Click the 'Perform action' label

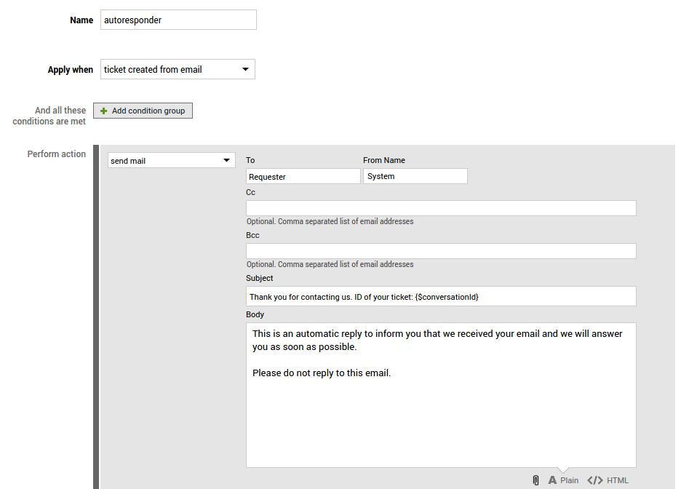(x=57, y=154)
